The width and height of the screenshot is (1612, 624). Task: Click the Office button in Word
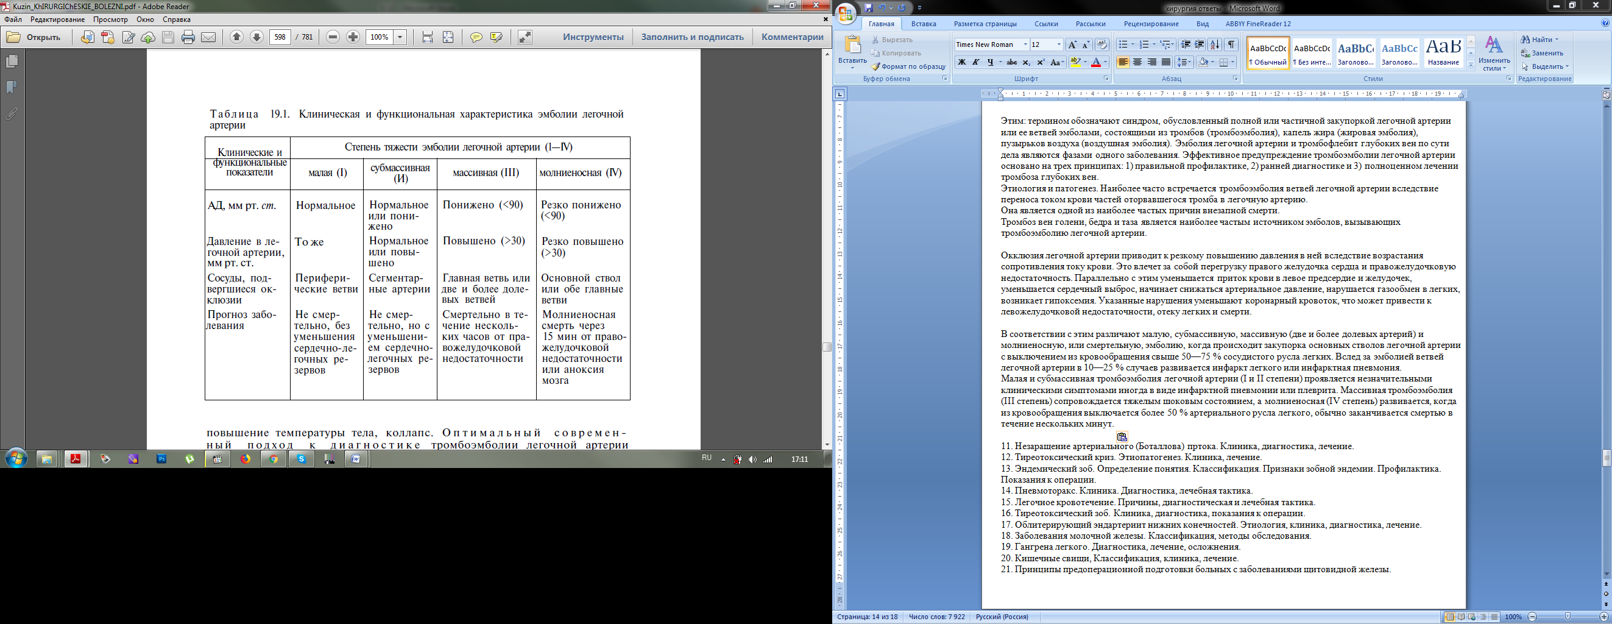pos(846,14)
